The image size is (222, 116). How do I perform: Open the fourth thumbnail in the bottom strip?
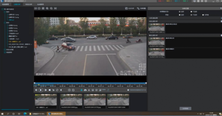[x=118, y=101]
